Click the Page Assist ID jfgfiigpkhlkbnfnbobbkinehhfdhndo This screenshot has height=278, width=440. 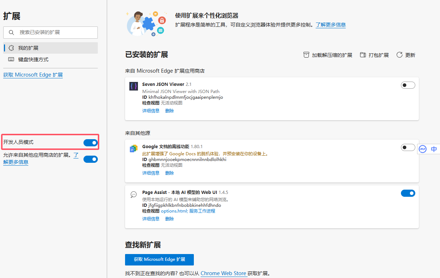[185, 205]
